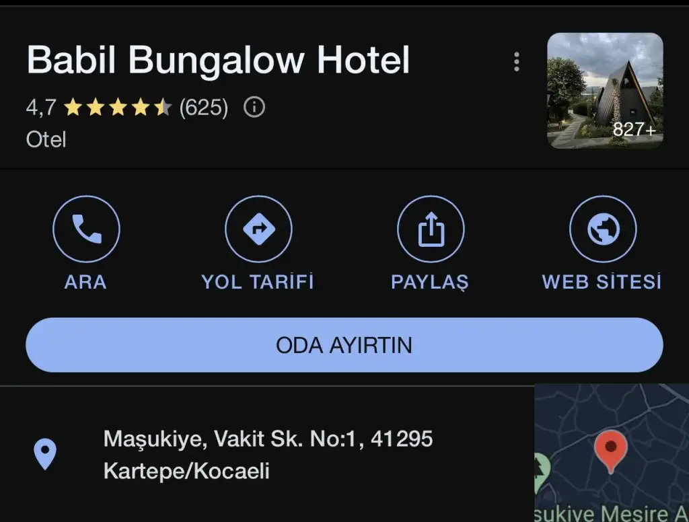Screen dimensions: 689x522
Task: Tap the blue location pin icon
Action: click(x=45, y=454)
